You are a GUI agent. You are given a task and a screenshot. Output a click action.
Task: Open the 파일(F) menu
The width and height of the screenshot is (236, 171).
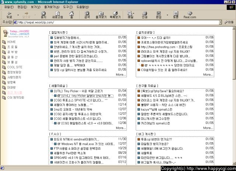tap(9, 7)
